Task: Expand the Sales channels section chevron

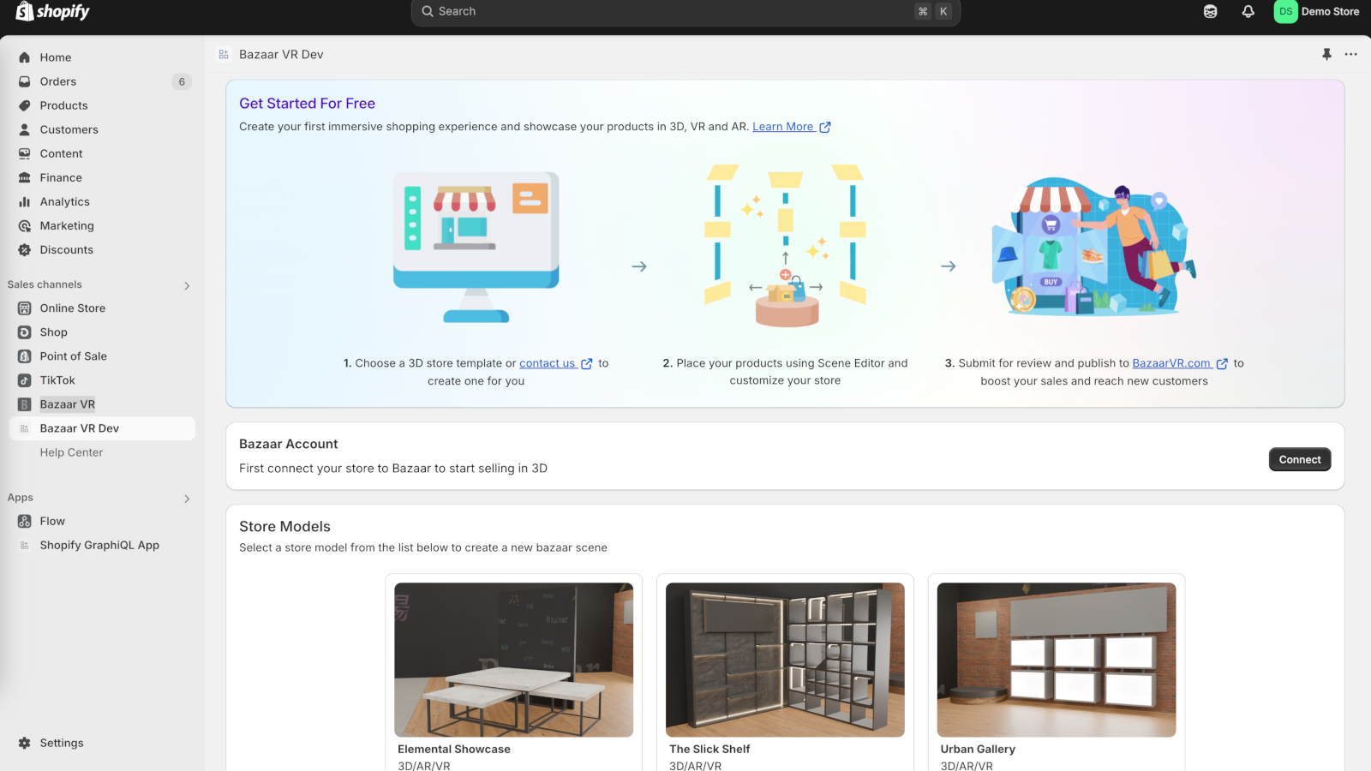Action: pyautogui.click(x=187, y=285)
